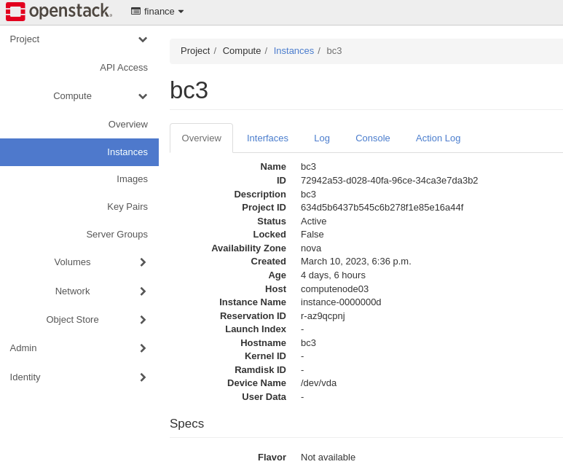Click the OpenStack logo icon
Viewport: 563px width, 475px height.
tap(15, 11)
